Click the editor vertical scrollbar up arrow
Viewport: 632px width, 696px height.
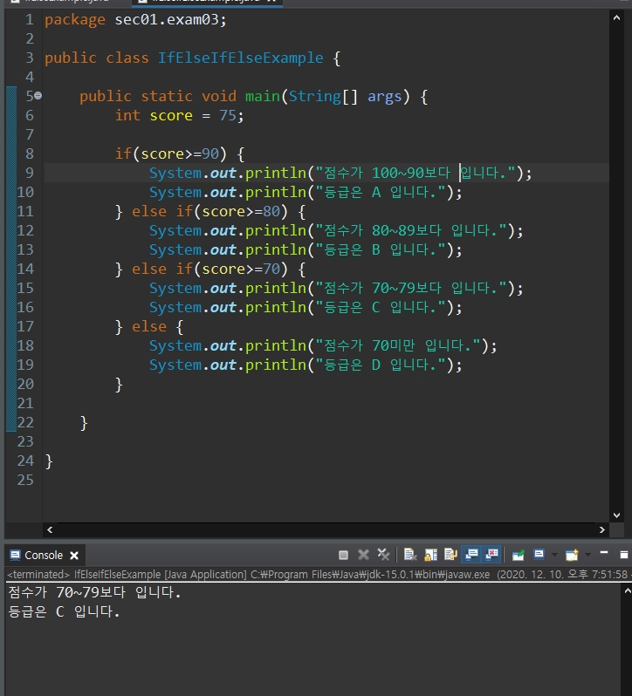[616, 17]
